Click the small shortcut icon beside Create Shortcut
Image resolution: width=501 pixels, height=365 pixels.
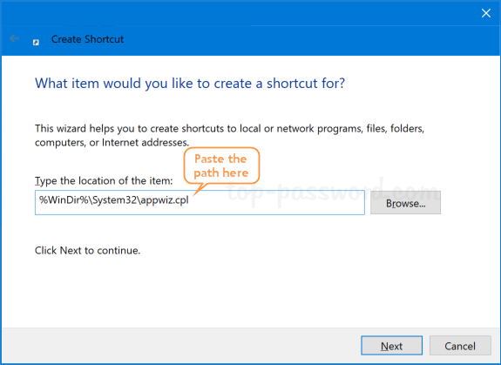36,42
